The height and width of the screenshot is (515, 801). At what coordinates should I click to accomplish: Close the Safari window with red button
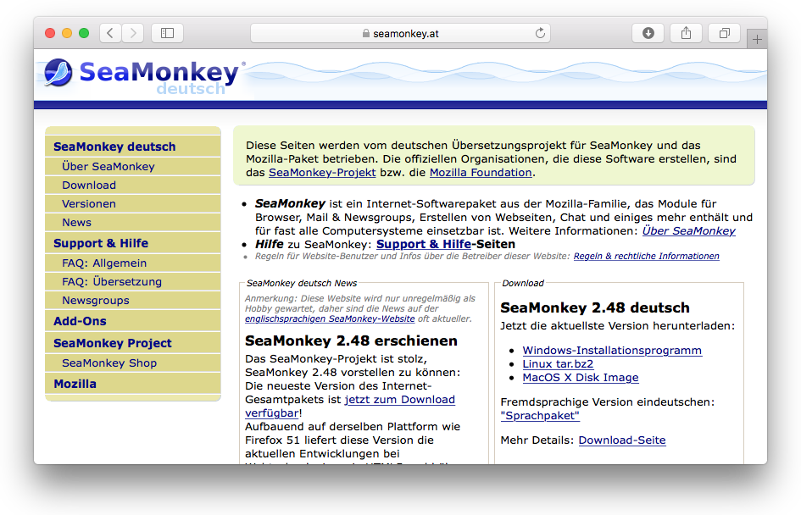(50, 33)
